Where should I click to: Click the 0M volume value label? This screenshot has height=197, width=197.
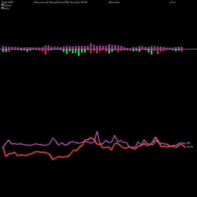188,143
